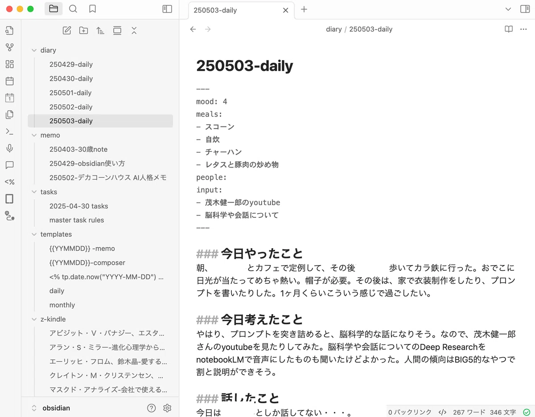The width and height of the screenshot is (535, 417).
Task: Click diary in the breadcrumb path
Action: (333, 29)
